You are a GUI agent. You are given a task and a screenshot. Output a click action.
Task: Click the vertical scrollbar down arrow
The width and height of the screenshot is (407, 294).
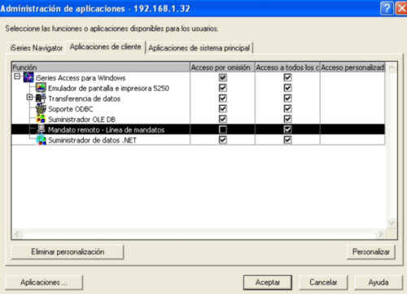tap(392, 223)
